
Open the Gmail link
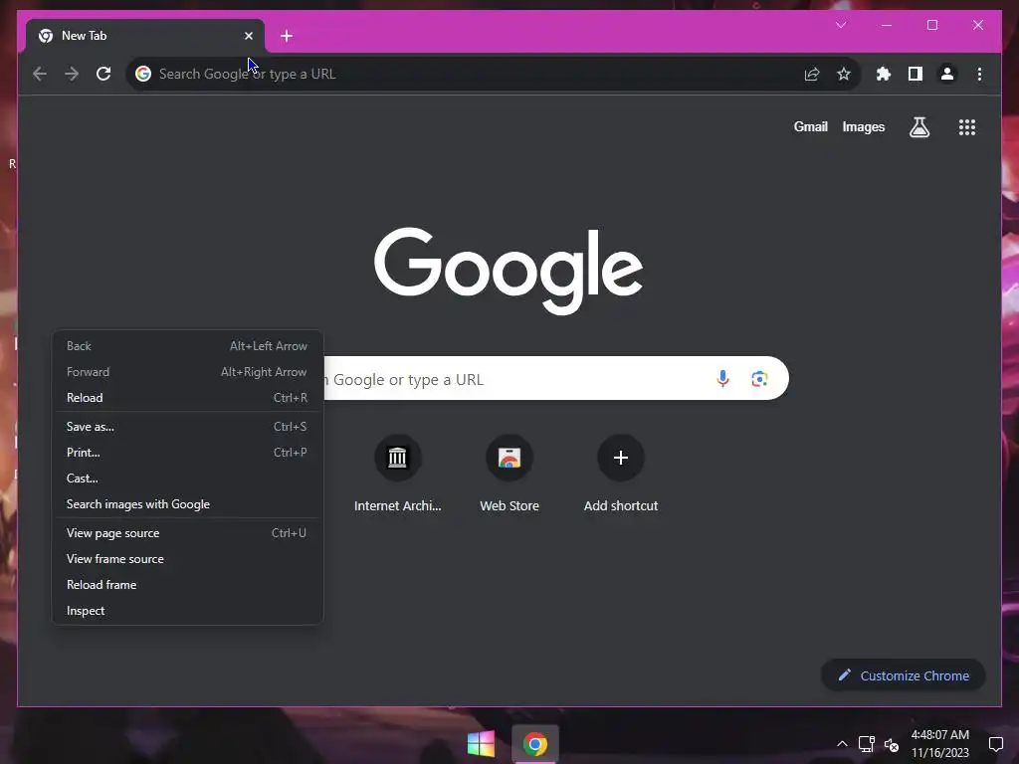810,126
